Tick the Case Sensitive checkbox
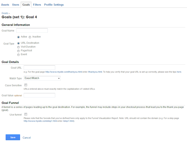187x141 pixels. coord(26,85)
